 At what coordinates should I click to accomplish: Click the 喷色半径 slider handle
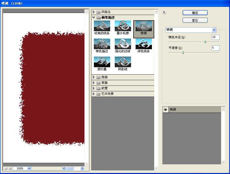click(205, 42)
